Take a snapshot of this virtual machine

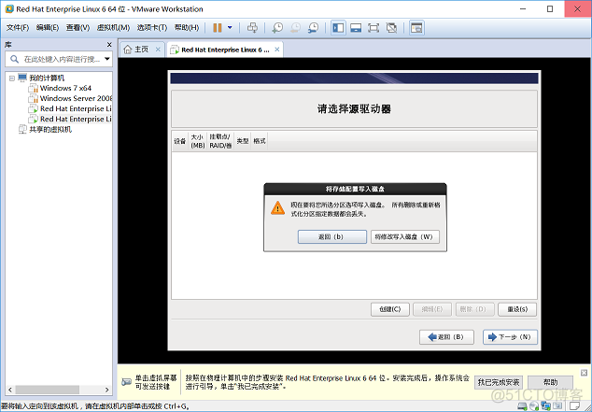277,28
